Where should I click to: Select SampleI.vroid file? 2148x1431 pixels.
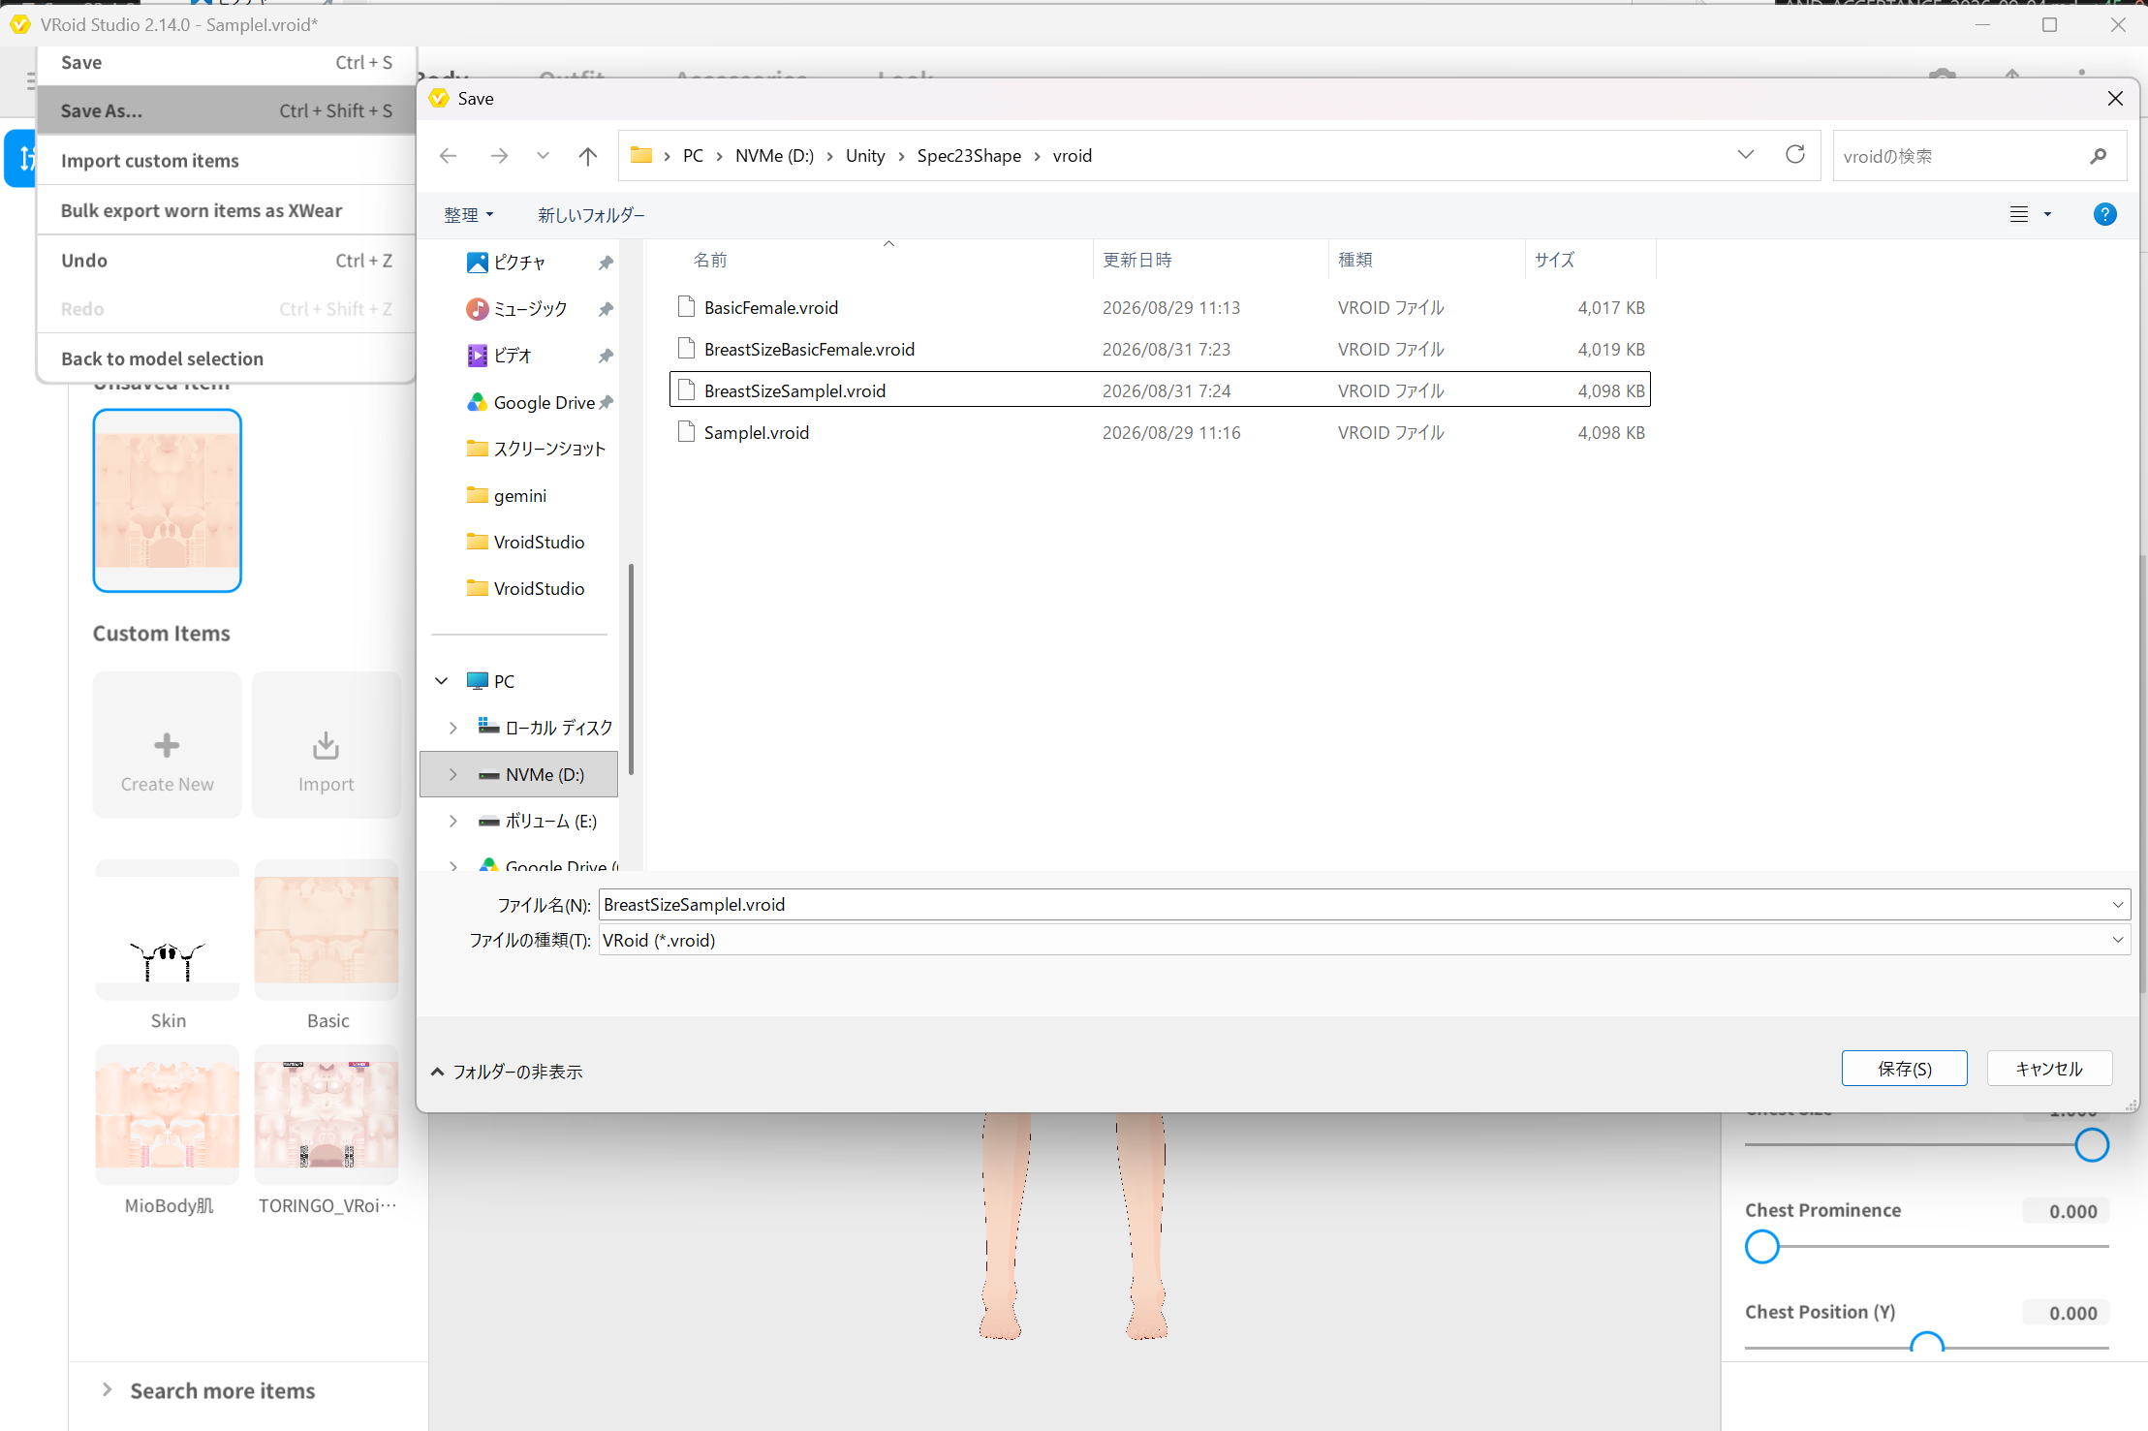point(1160,432)
